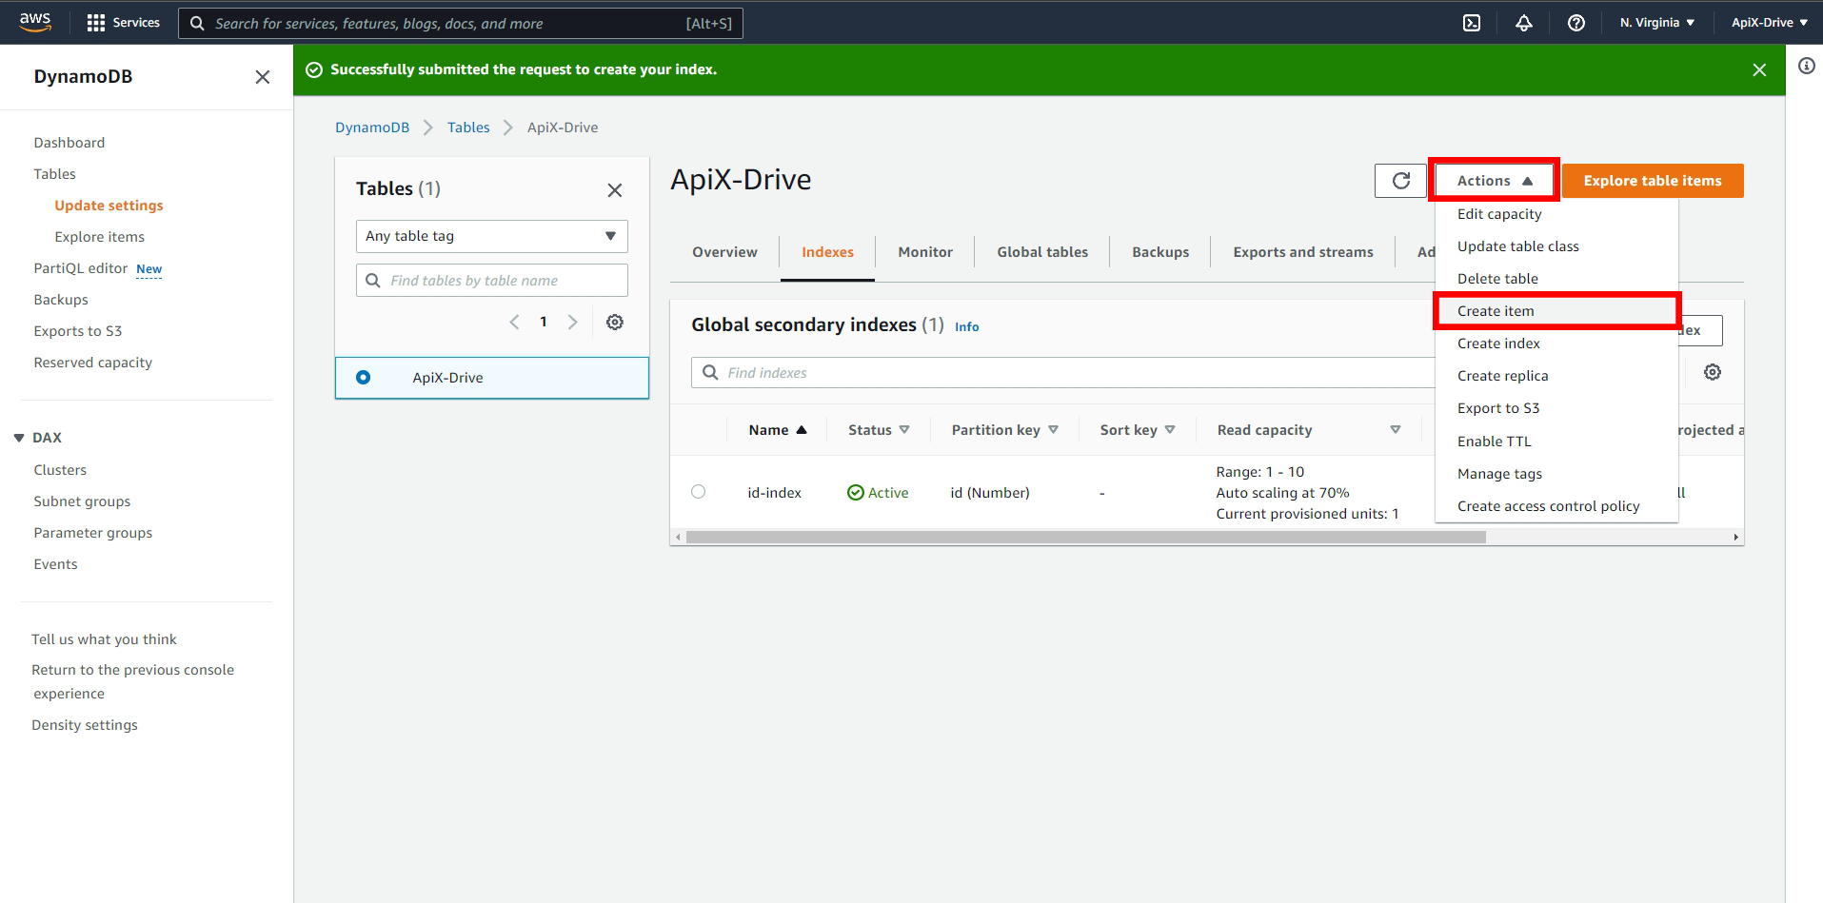
Task: Open the DynamoDB breadcrumb link
Action: 372,128
